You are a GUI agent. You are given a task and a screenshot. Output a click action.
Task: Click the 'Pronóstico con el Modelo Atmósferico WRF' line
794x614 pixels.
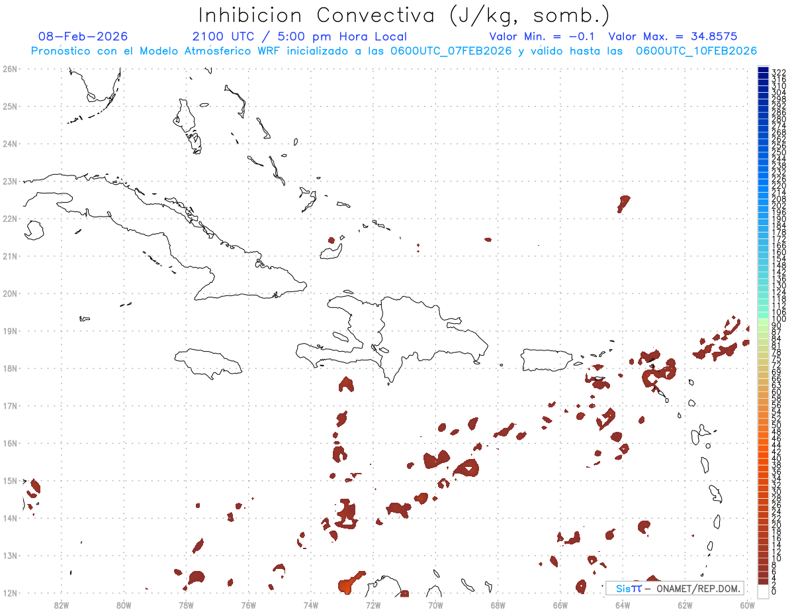tap(394, 51)
